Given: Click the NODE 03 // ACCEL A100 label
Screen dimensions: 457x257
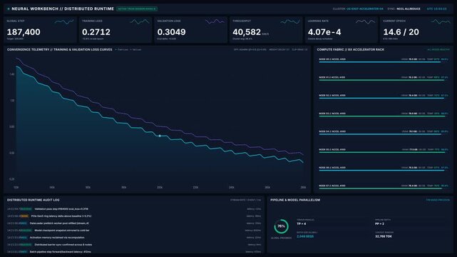Looking at the screenshot, I should 332,114.
